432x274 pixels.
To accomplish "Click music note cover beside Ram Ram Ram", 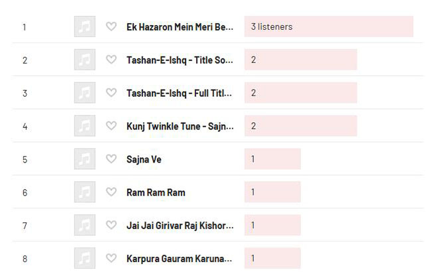I will click(x=85, y=192).
